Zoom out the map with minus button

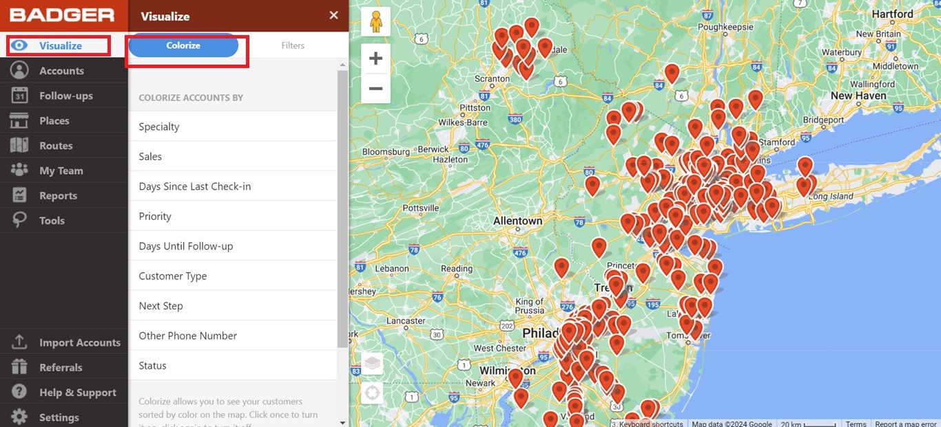point(375,89)
